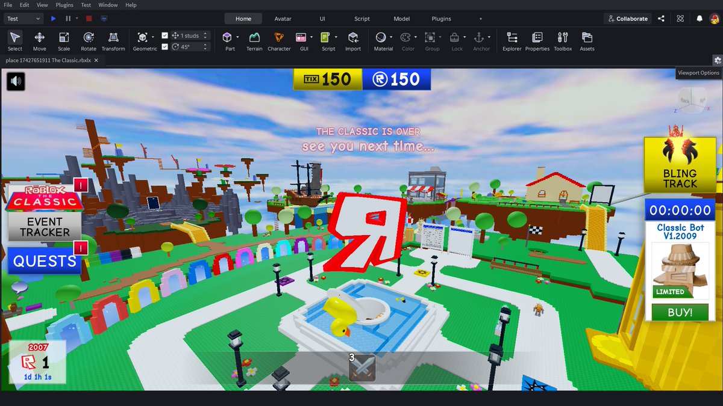Toggle the rotate snap 45° checkbox

tap(165, 46)
